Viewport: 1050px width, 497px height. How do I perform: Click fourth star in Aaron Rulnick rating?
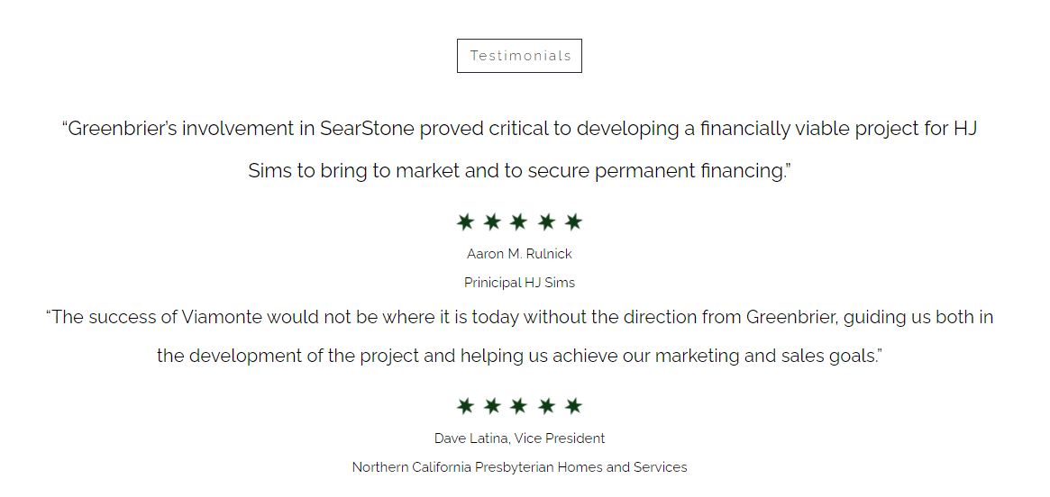click(x=546, y=221)
